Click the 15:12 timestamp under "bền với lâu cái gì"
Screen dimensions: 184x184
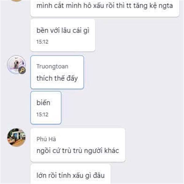pyautogui.click(x=42, y=42)
